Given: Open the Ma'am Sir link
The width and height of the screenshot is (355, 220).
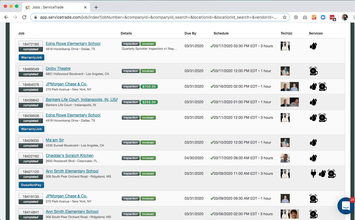Looking at the screenshot, I should click(55, 140).
